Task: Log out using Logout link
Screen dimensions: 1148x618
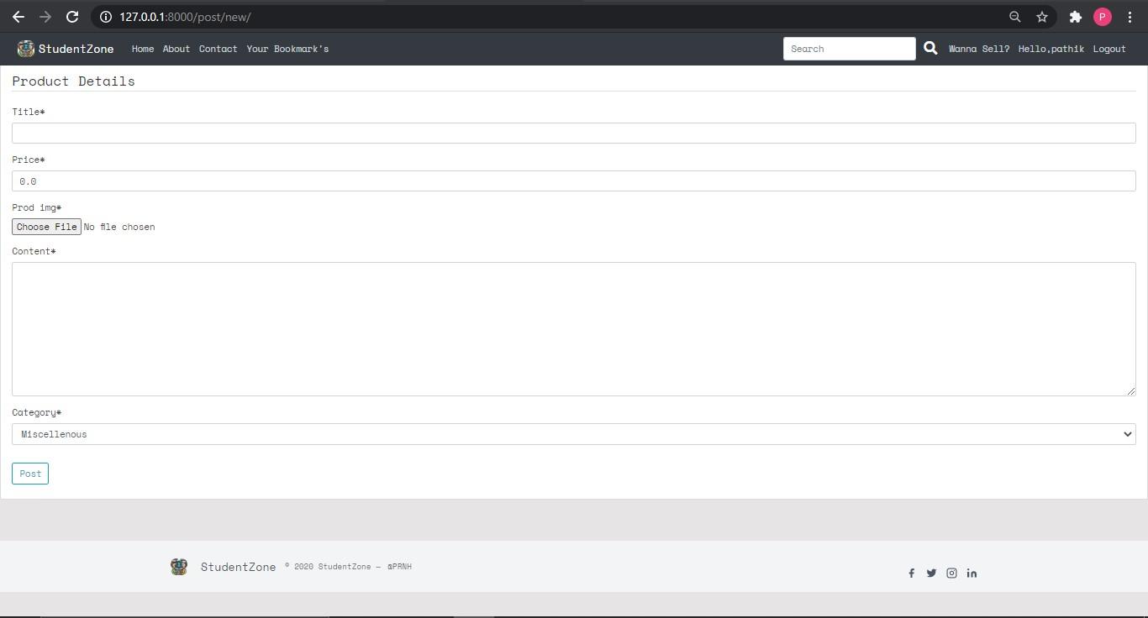Action: tap(1109, 49)
